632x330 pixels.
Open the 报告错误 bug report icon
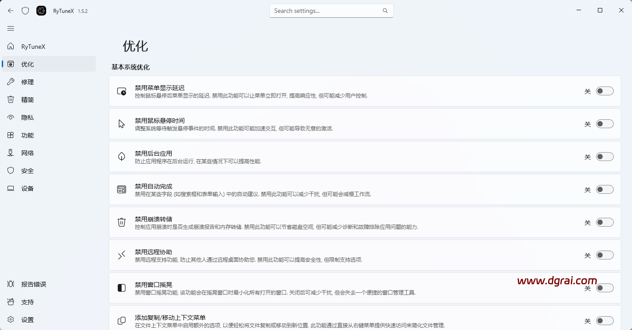[x=11, y=284]
